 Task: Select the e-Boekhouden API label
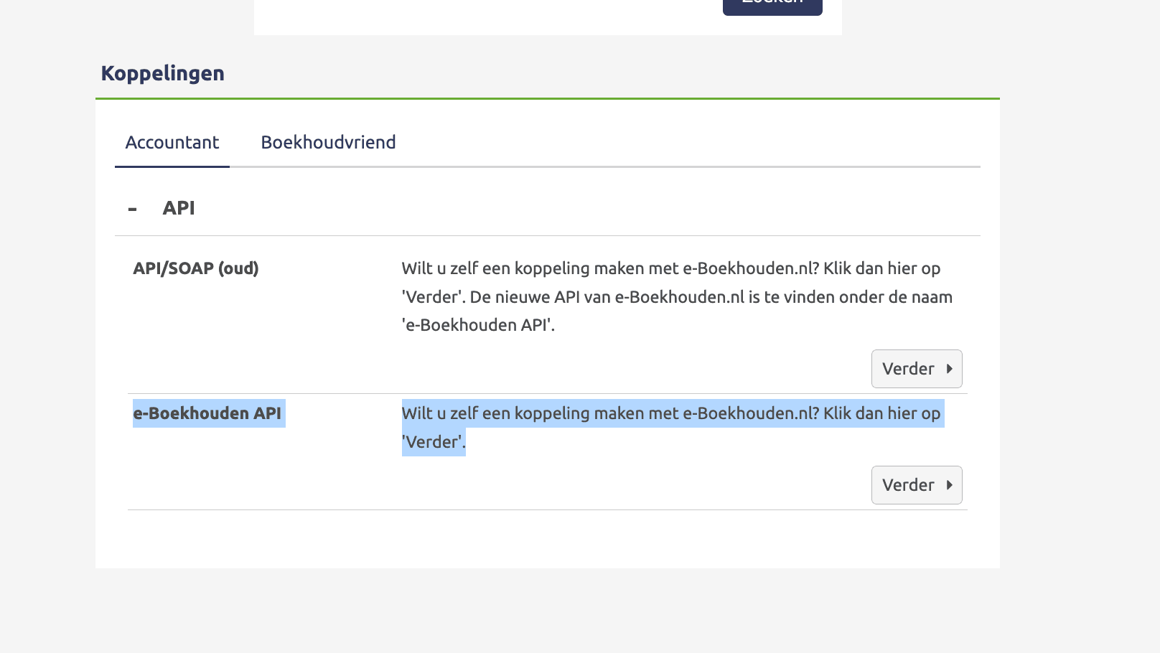pos(207,413)
